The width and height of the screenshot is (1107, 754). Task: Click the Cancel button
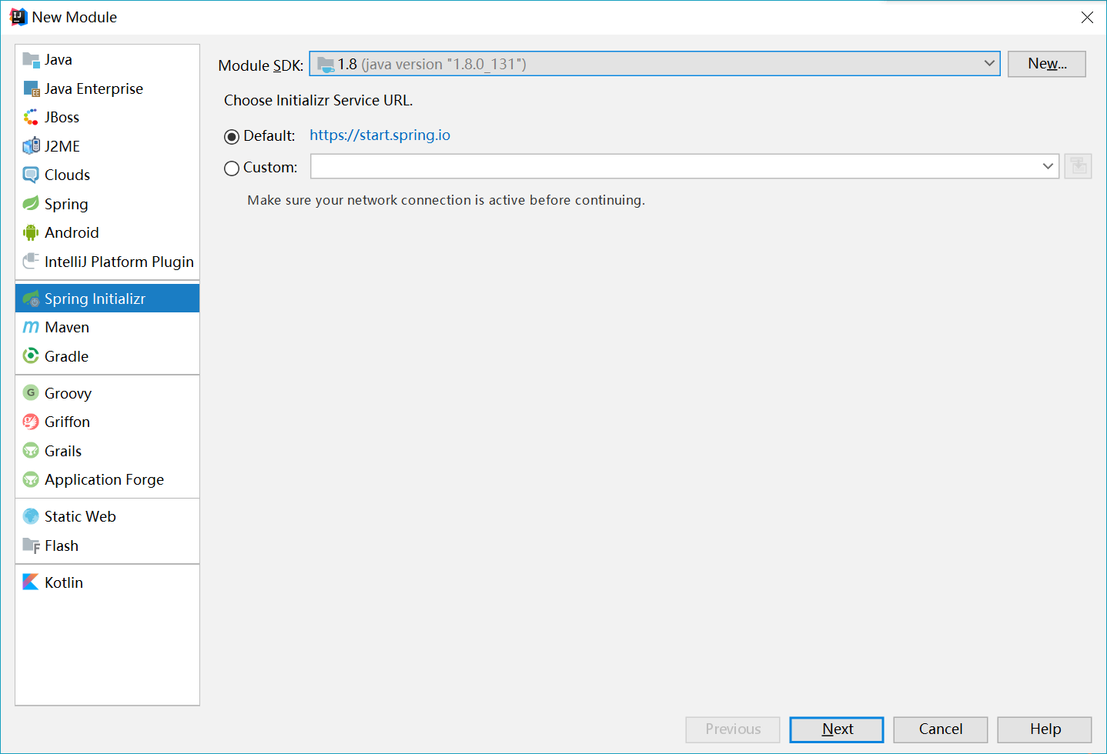pyautogui.click(x=940, y=729)
